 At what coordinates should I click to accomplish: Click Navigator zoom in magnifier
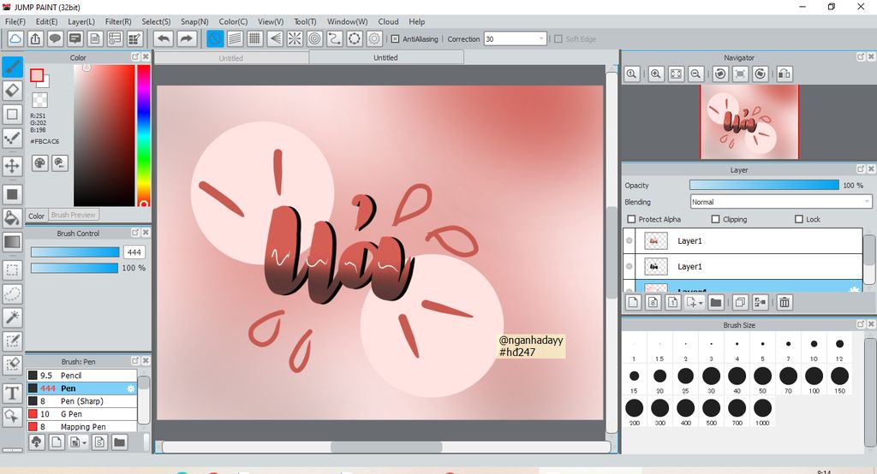pyautogui.click(x=656, y=74)
